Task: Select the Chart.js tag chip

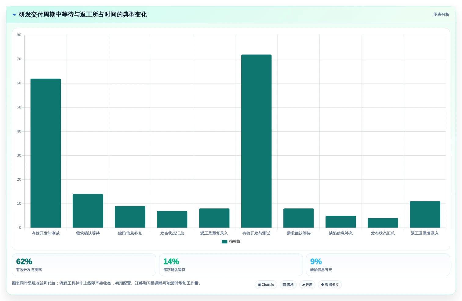Action: coord(266,285)
